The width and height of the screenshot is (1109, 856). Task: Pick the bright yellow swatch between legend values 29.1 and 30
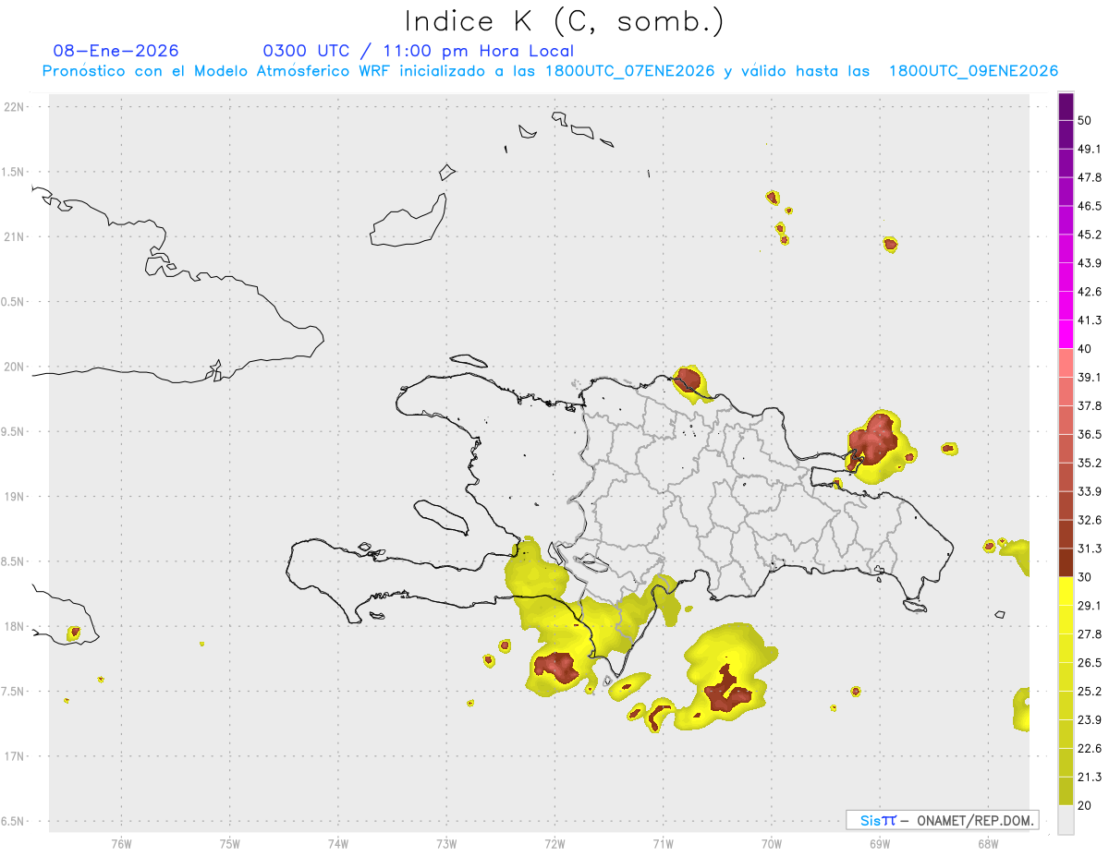point(1066,591)
